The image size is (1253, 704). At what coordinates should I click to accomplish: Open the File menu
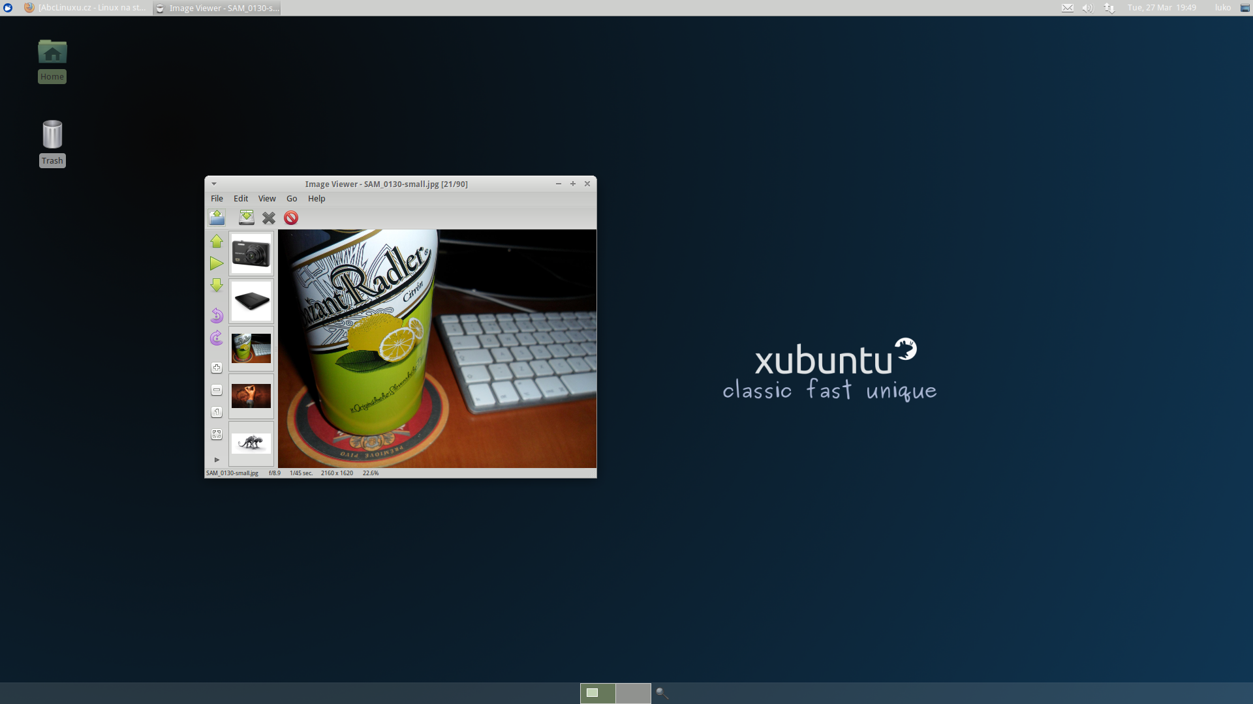tap(217, 199)
